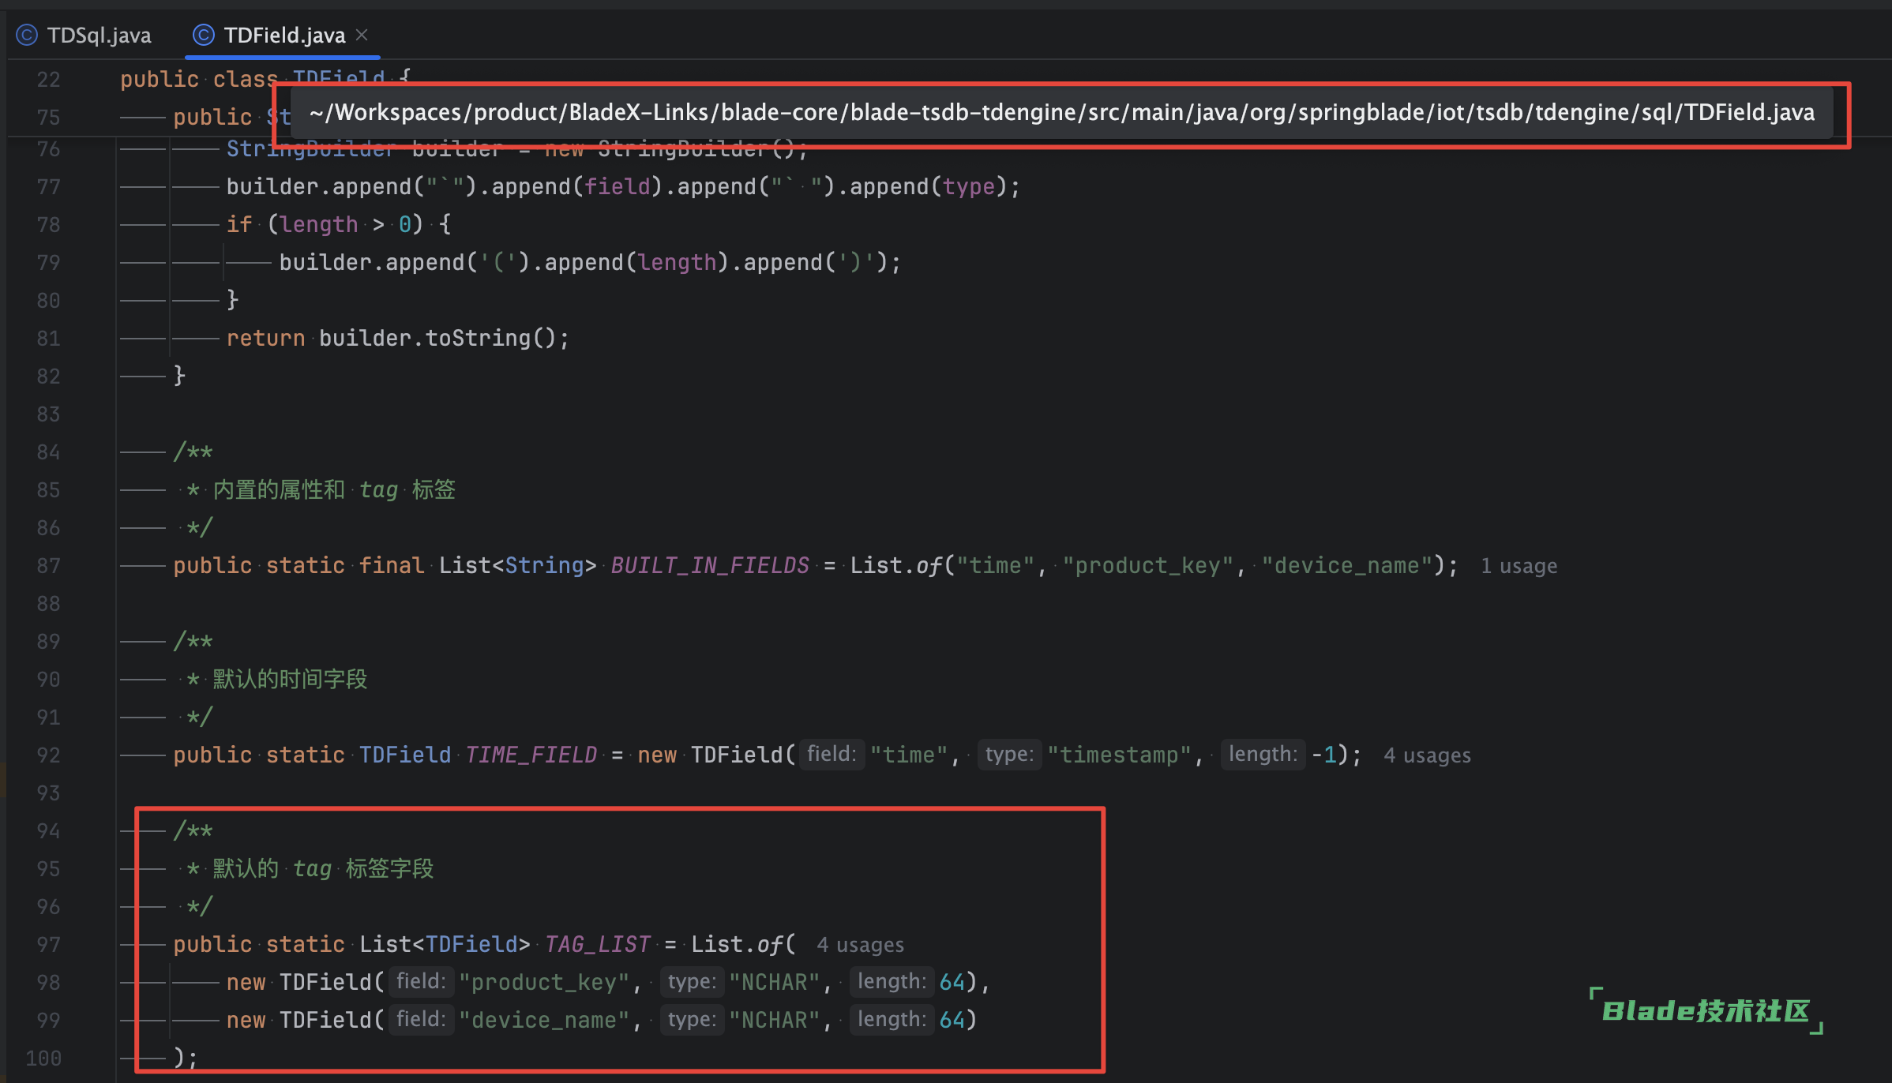Click line number 87 in gutter

[48, 566]
